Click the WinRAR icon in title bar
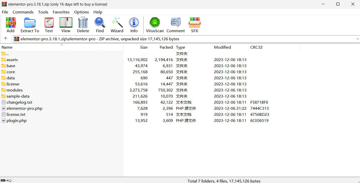 4,4
